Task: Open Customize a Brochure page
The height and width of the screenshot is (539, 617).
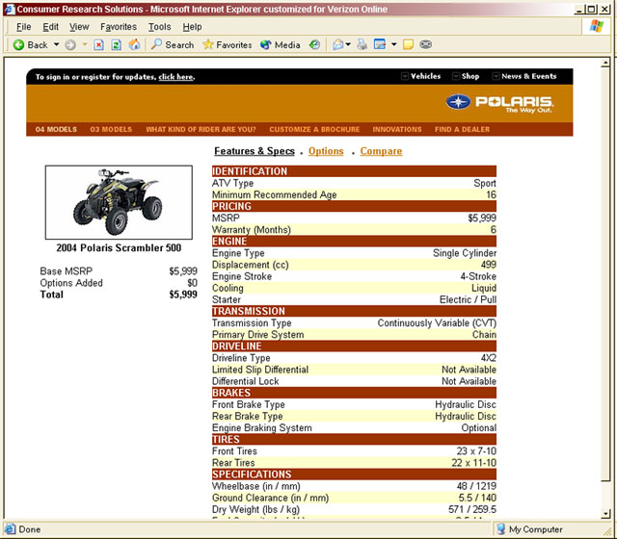Action: pyautogui.click(x=314, y=129)
